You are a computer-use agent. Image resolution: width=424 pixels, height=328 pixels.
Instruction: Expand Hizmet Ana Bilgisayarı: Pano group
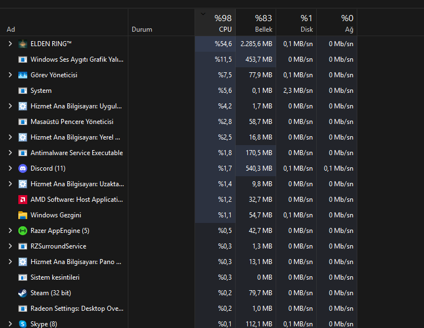tap(10, 261)
